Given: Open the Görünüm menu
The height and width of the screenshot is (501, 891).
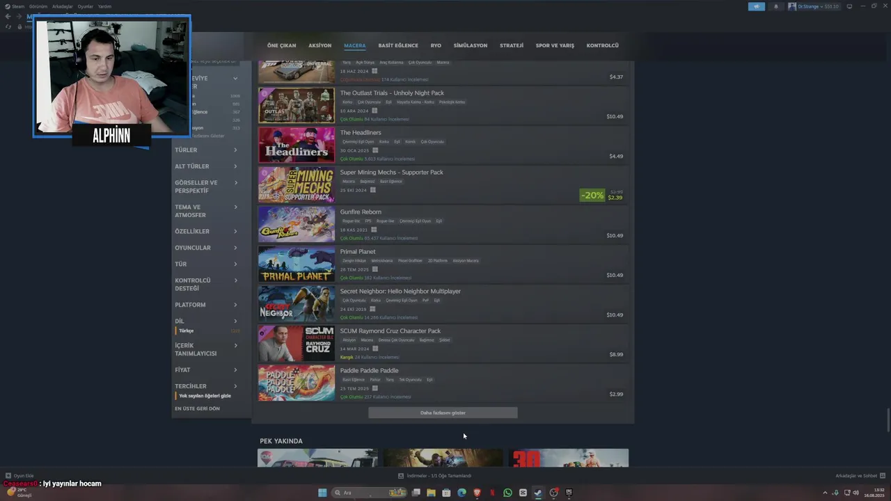Looking at the screenshot, I should click(38, 6).
